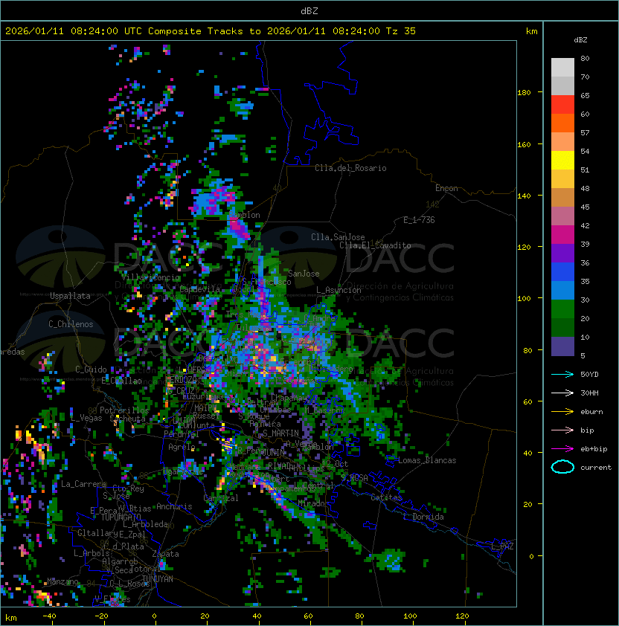Click the '30HM' legend label
The width and height of the screenshot is (619, 626).
tap(589, 393)
